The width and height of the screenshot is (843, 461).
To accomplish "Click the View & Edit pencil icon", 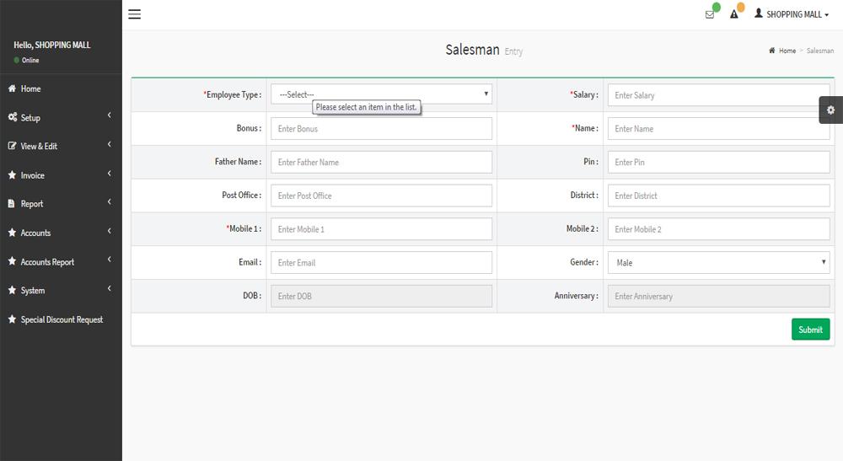I will [12, 146].
